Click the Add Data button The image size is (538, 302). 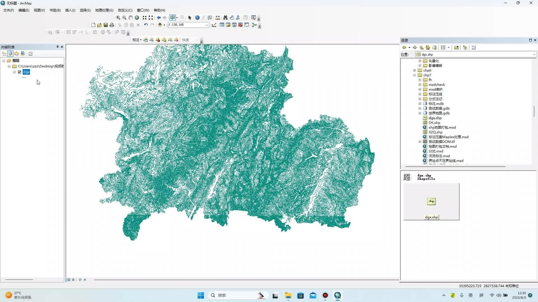pos(160,25)
